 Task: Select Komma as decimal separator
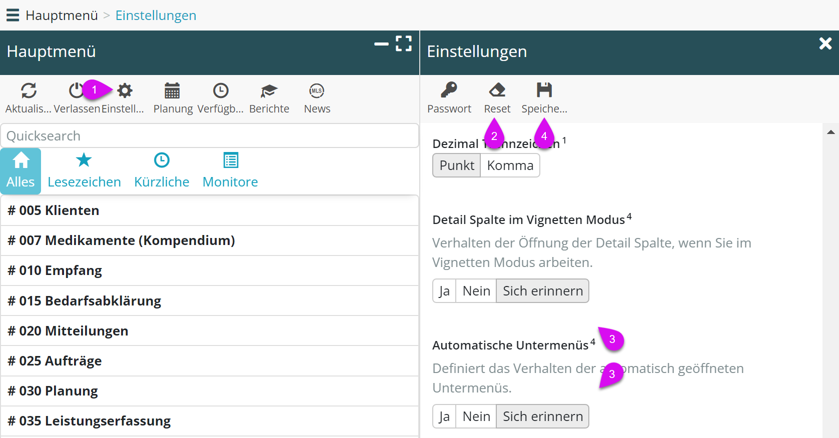[510, 165]
